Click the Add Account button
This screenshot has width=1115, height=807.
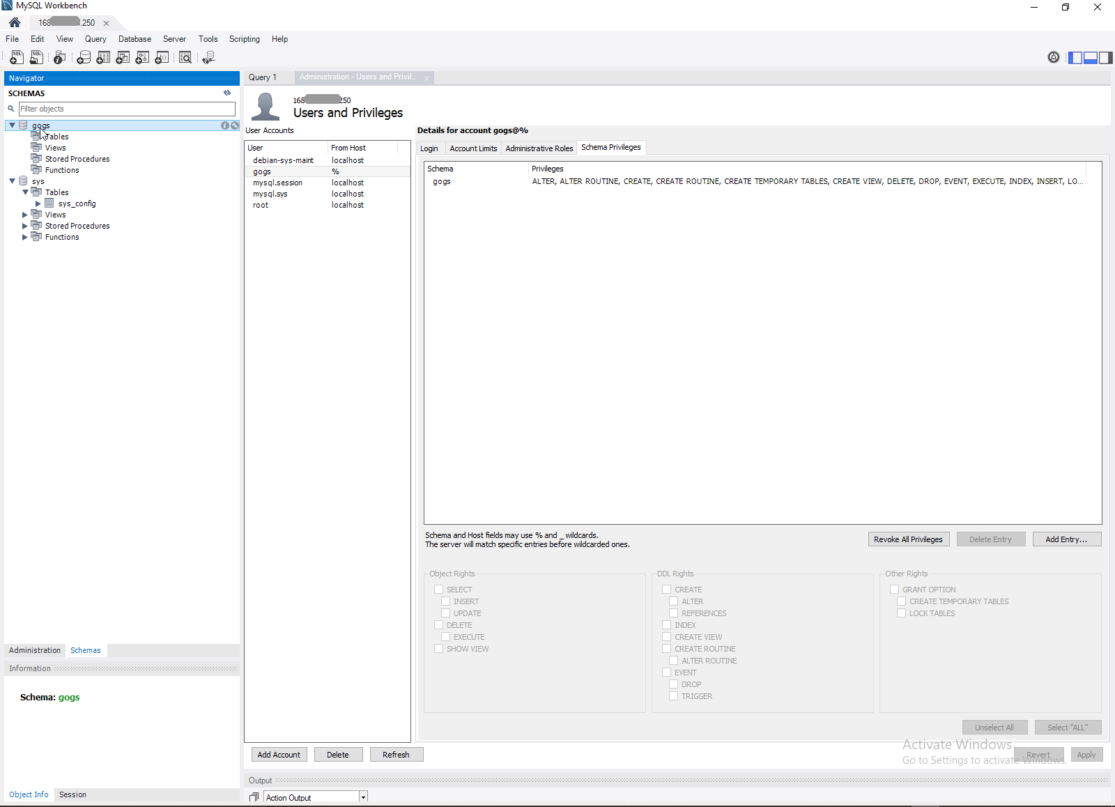tap(279, 755)
